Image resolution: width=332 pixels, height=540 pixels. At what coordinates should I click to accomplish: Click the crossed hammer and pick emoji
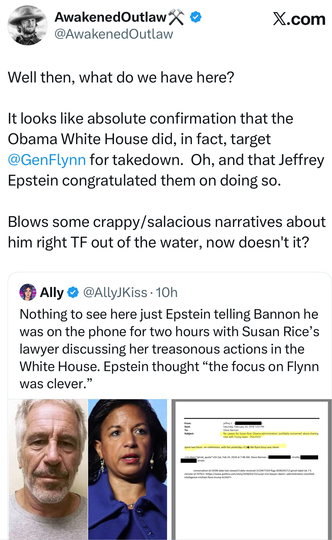pyautogui.click(x=177, y=17)
